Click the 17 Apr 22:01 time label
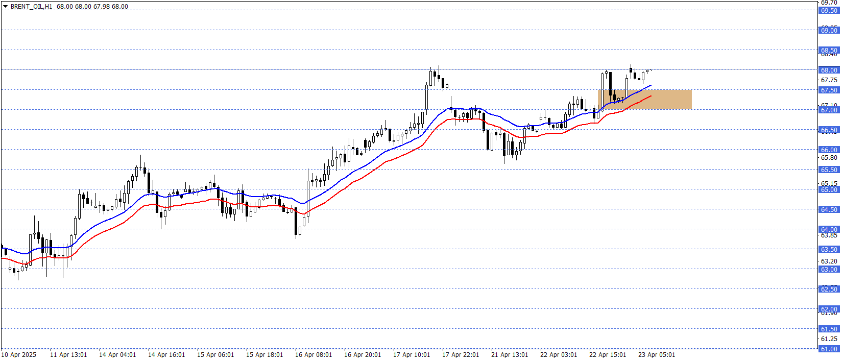Screen dimensions: 843x361 coord(461,355)
